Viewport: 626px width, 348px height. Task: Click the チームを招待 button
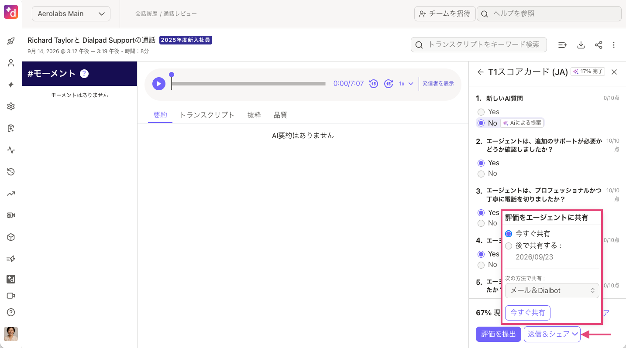(x=444, y=14)
